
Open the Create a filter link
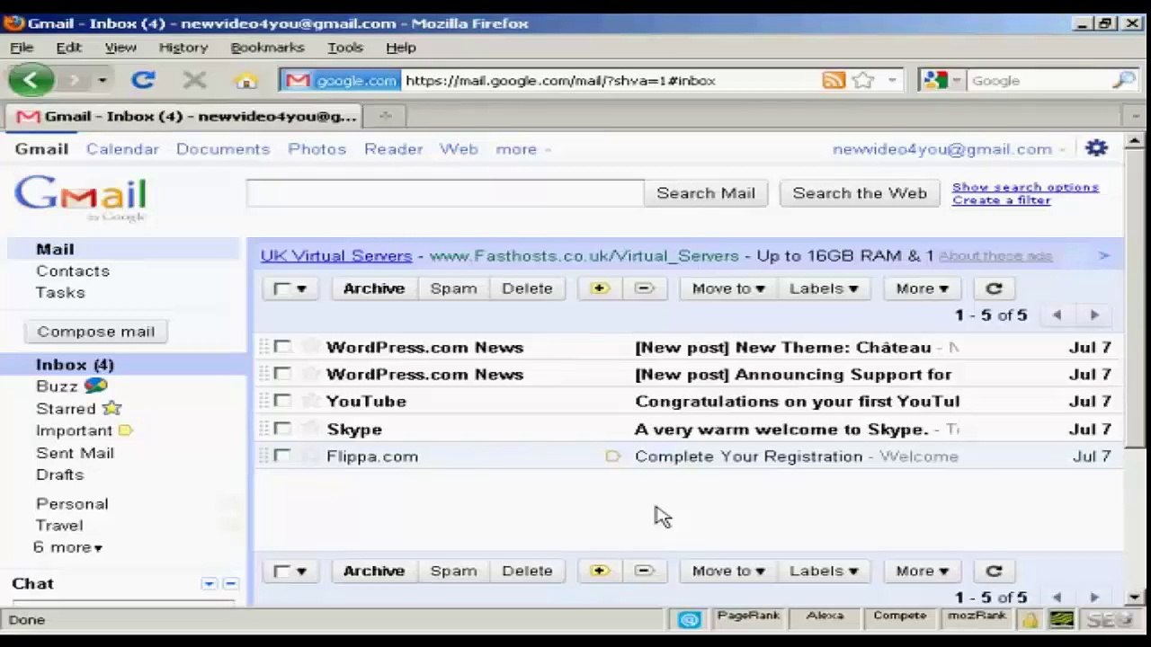(x=1001, y=200)
